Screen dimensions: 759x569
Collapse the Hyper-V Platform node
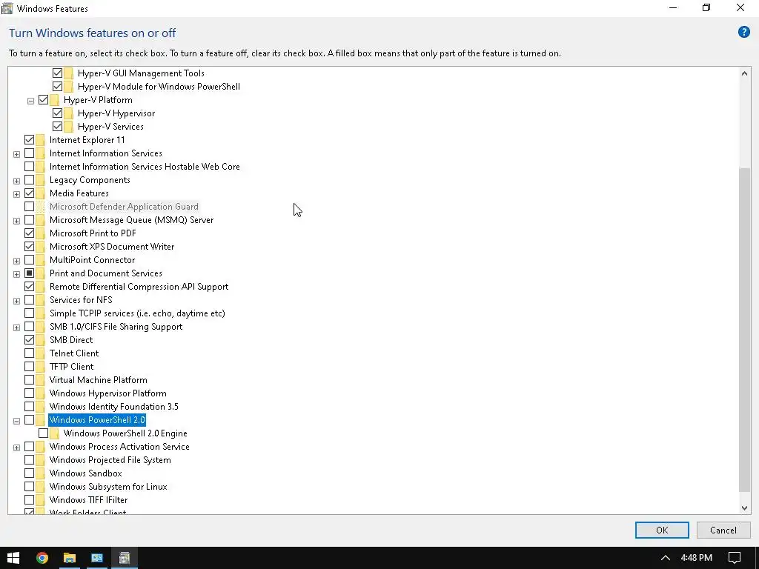click(x=30, y=101)
